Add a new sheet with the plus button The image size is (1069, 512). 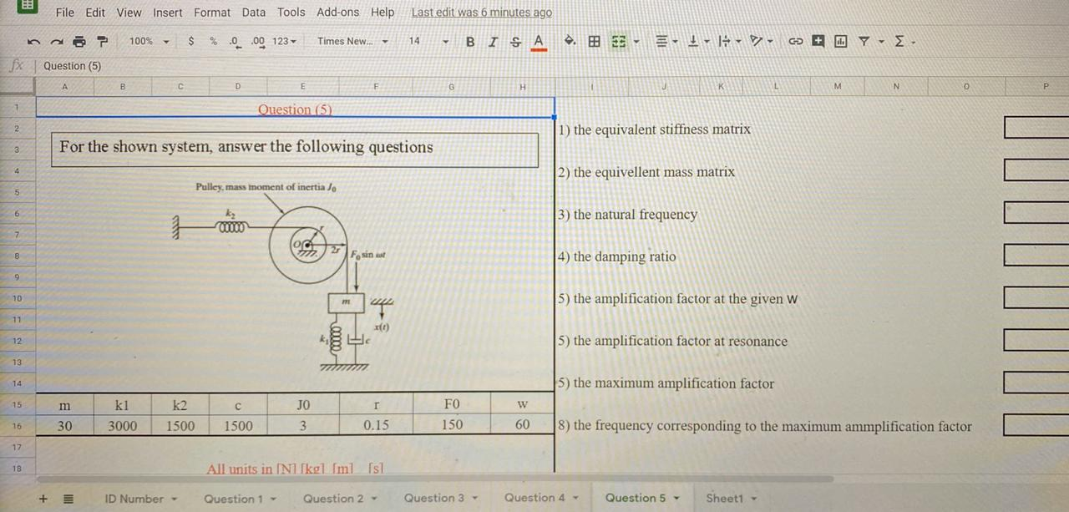coord(43,498)
